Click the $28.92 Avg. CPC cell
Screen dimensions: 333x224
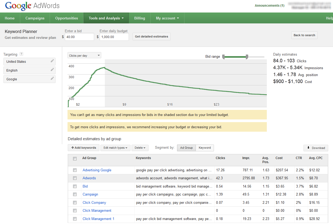[x=314, y=219]
